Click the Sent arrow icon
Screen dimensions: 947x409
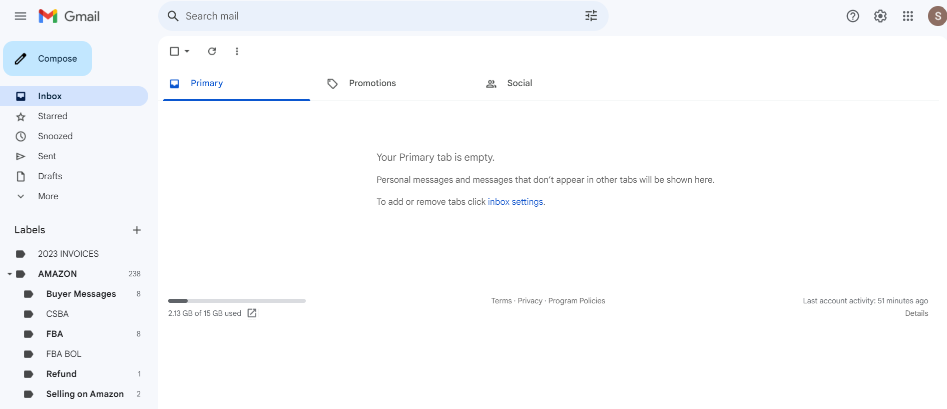pyautogui.click(x=21, y=156)
